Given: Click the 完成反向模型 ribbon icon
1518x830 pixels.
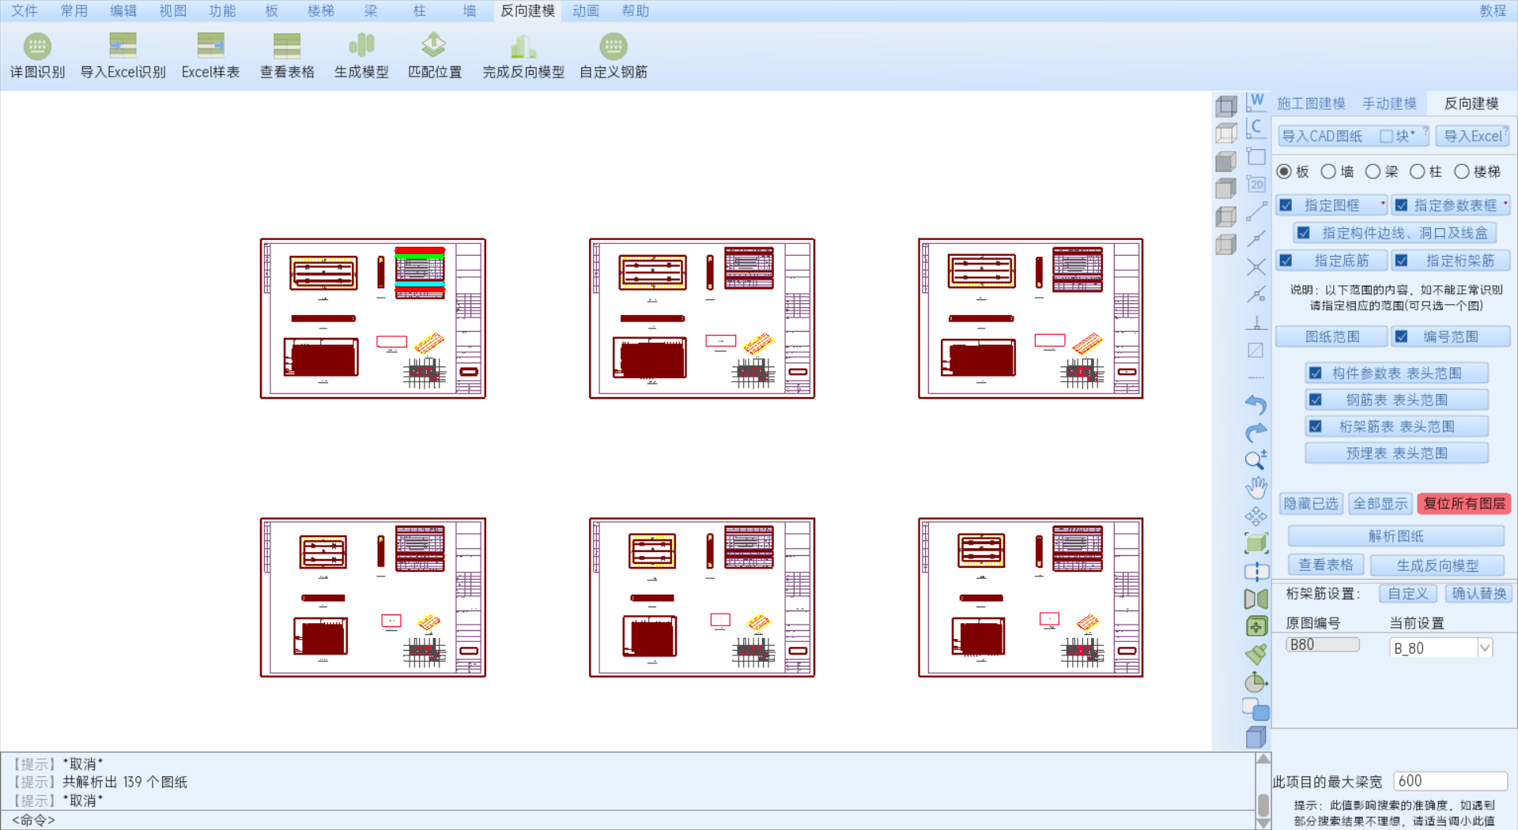Looking at the screenshot, I should coord(523,47).
